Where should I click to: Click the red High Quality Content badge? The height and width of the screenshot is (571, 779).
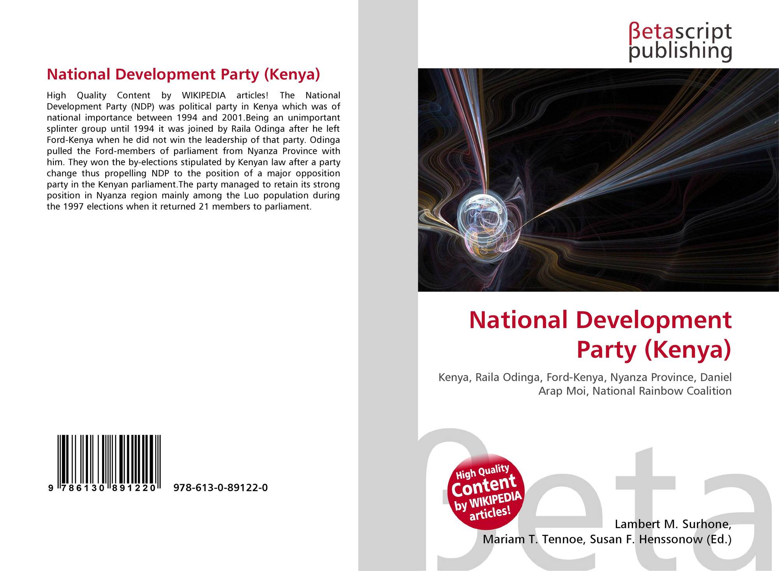(x=487, y=492)
